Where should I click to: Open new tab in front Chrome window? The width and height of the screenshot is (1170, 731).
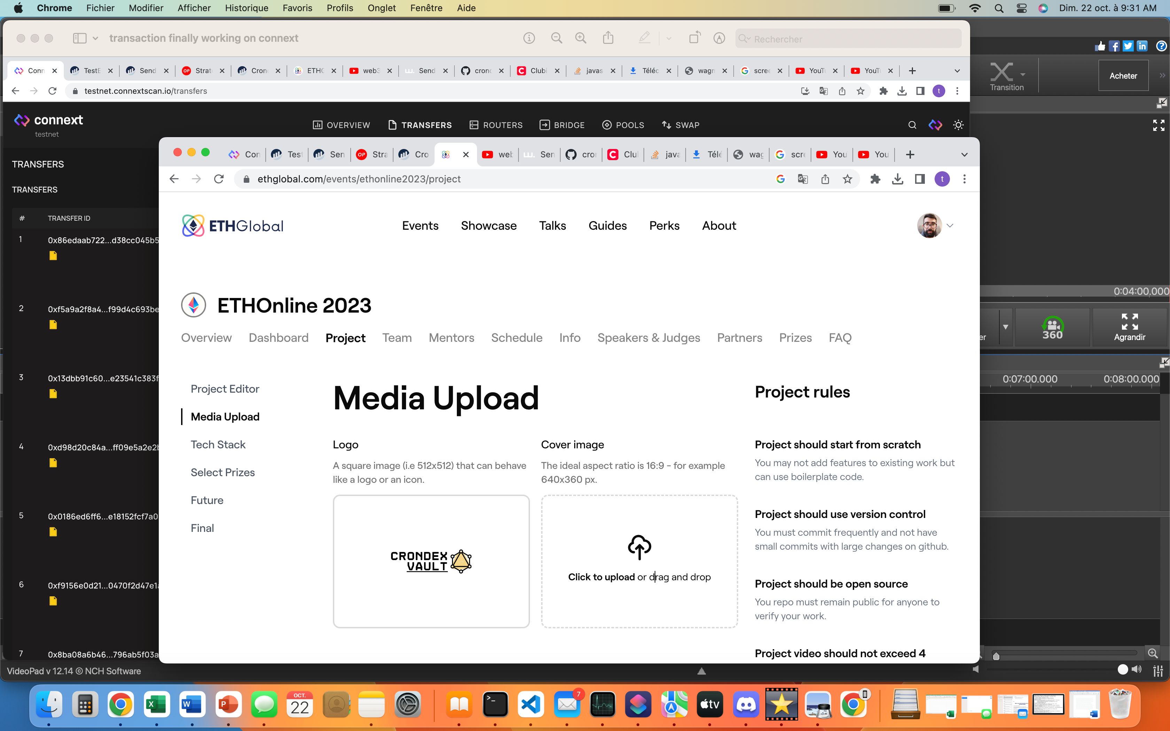(x=910, y=155)
